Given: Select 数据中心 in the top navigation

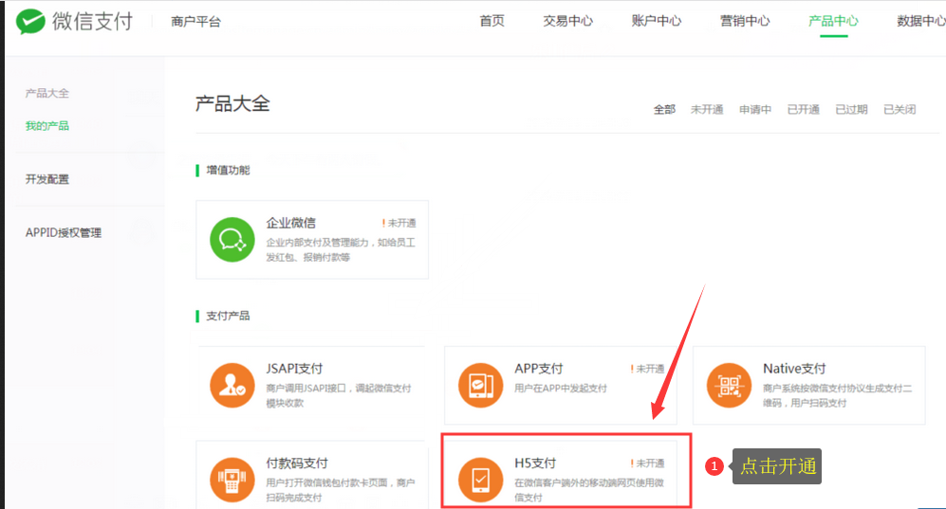Looking at the screenshot, I should tap(920, 21).
